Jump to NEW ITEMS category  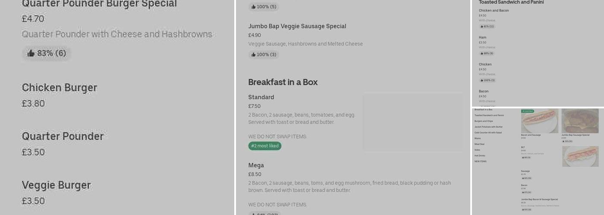tap(480, 161)
